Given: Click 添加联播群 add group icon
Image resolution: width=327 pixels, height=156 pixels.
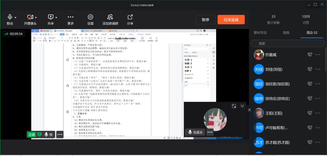Looking at the screenshot, I should [110, 17].
